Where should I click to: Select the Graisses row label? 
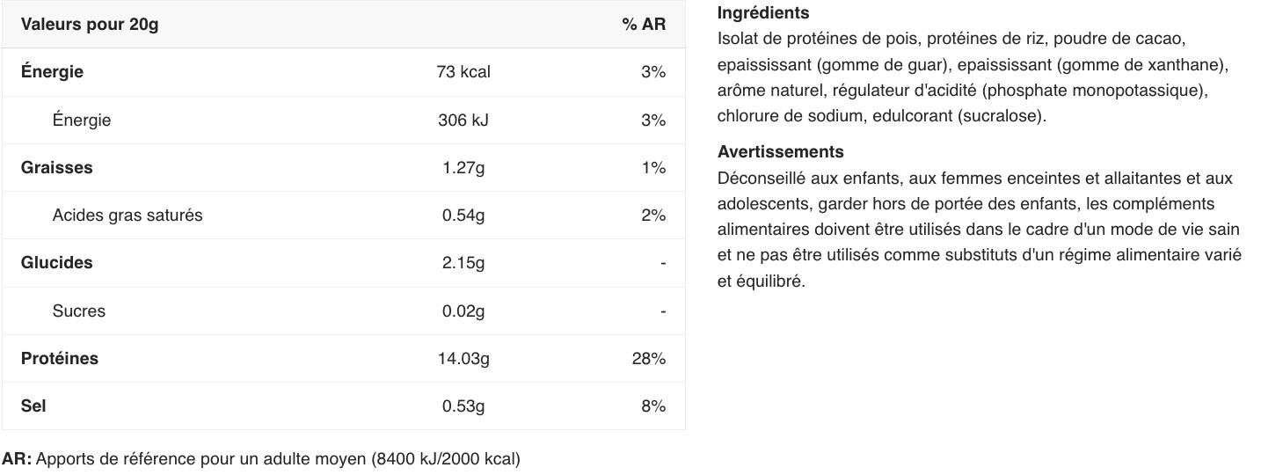pos(56,167)
